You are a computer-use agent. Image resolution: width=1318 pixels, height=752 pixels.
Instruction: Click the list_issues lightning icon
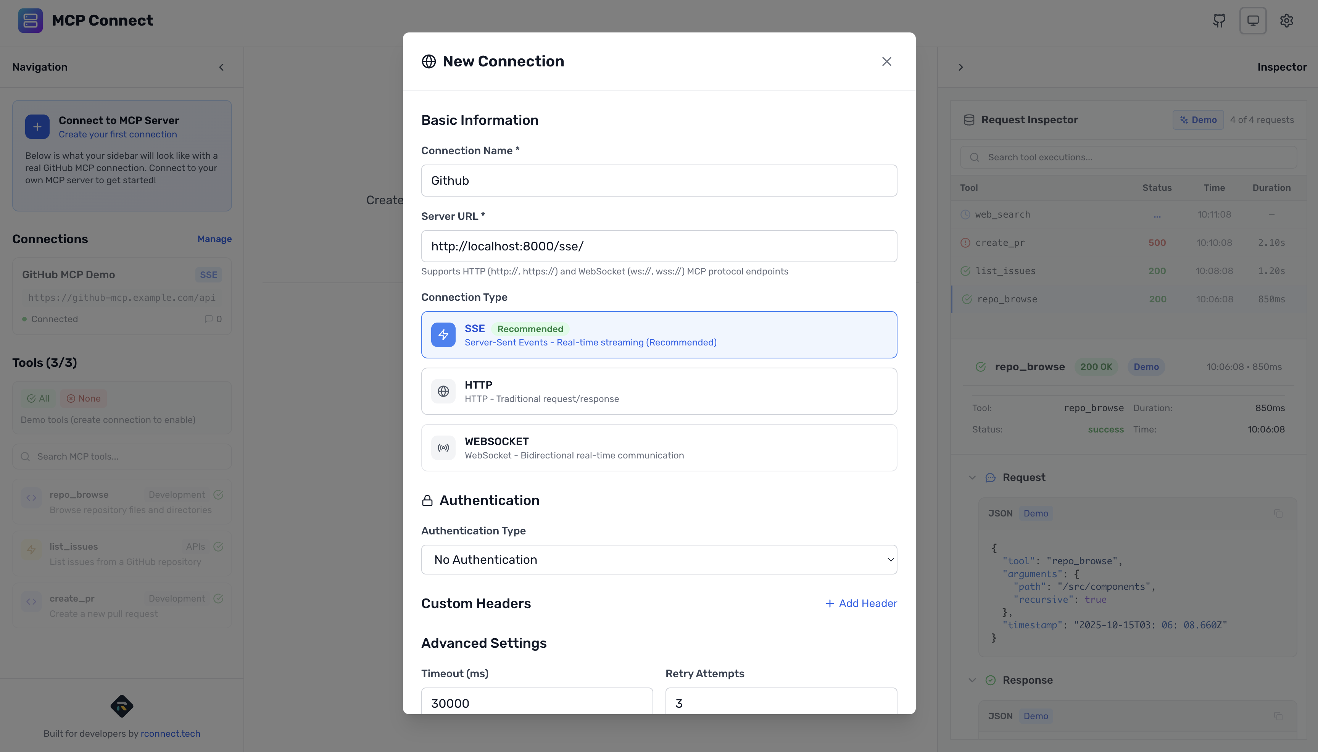[x=31, y=550]
